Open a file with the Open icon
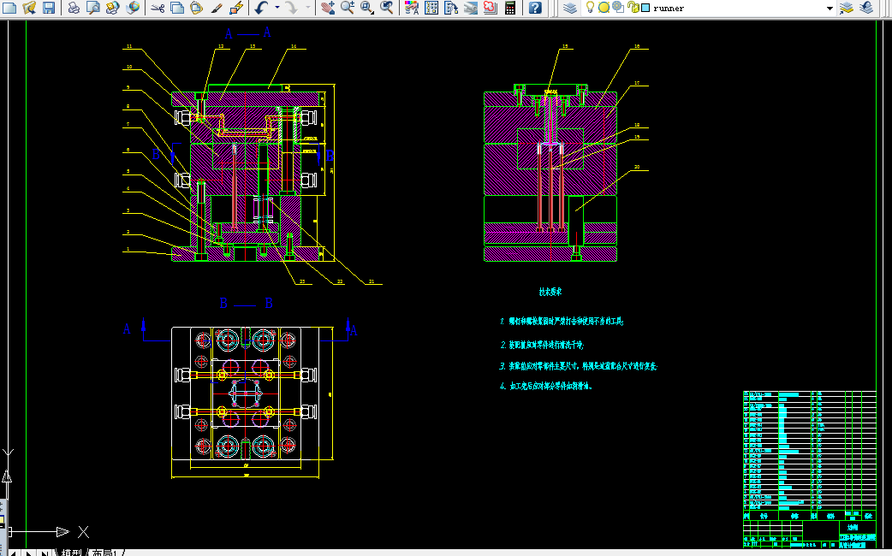 coord(29,8)
